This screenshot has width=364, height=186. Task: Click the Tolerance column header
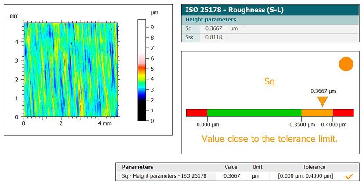point(314,167)
